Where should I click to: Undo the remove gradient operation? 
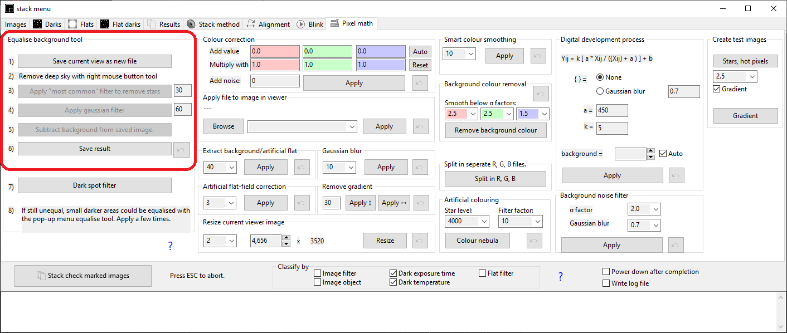422,203
